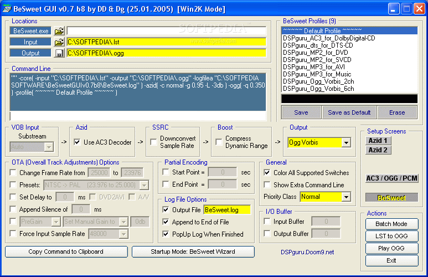Click the app icon in title bar
Image resolution: width=428 pixels, height=277 pixels.
[x=7, y=9]
